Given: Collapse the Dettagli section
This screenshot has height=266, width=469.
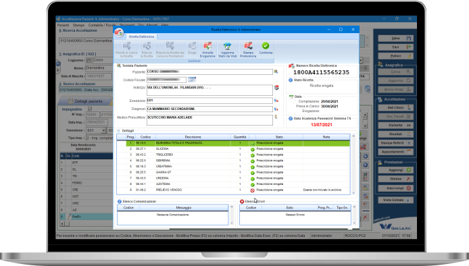Looking at the screenshot, I should (x=118, y=130).
